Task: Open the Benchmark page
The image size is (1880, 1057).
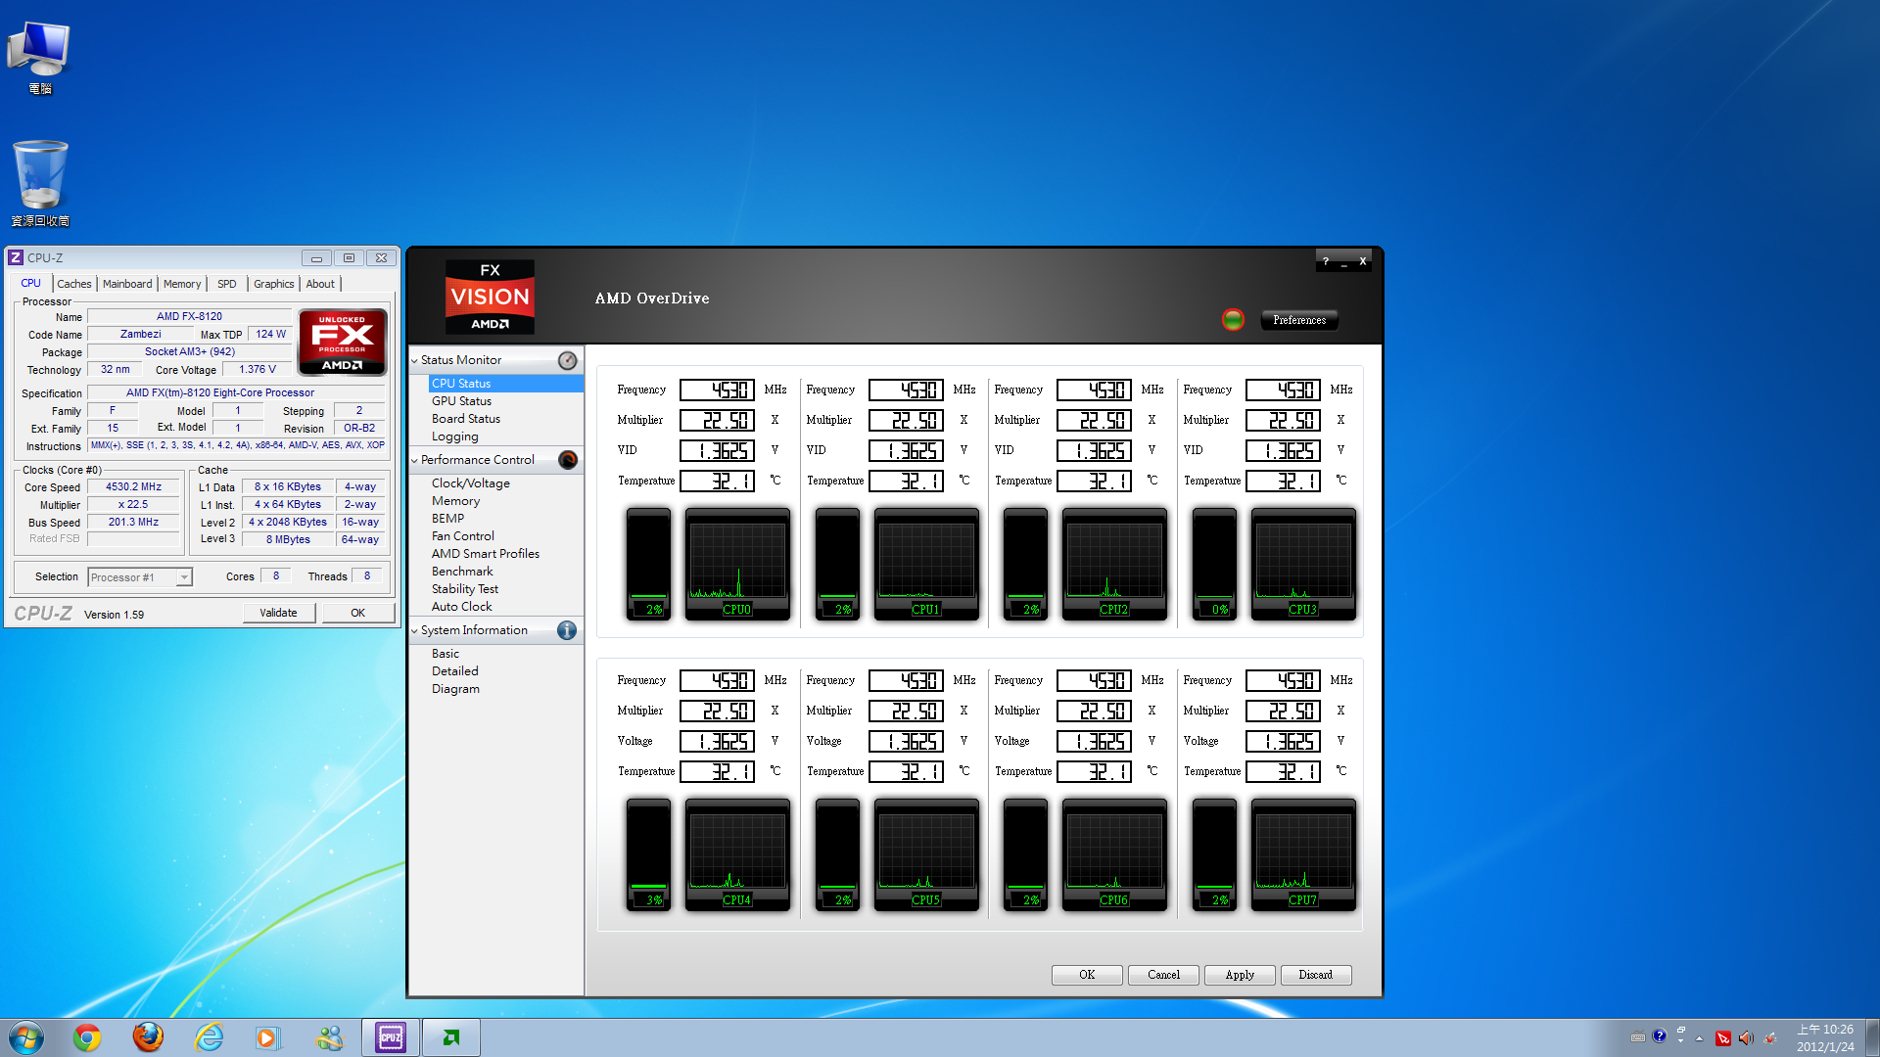Action: (462, 572)
